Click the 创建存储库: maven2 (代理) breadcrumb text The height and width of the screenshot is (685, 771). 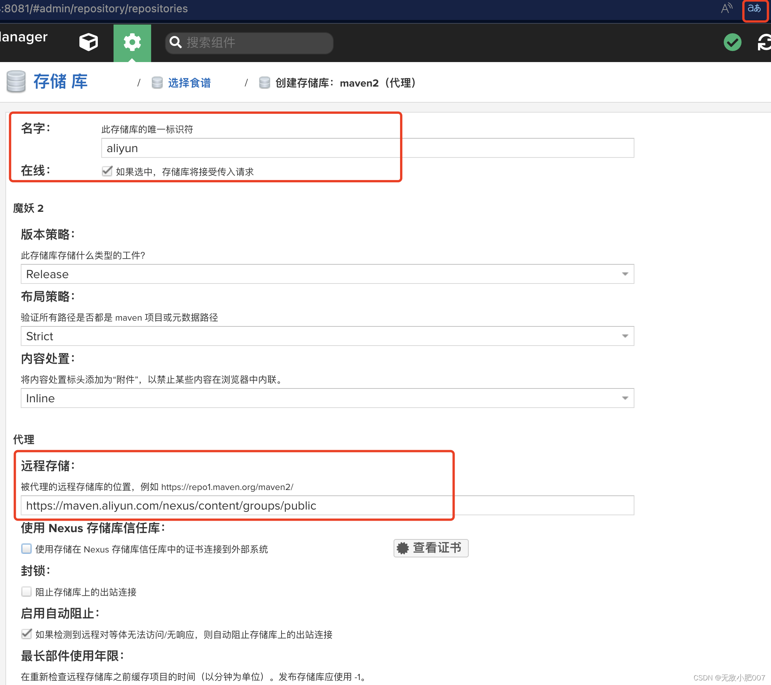(x=346, y=83)
